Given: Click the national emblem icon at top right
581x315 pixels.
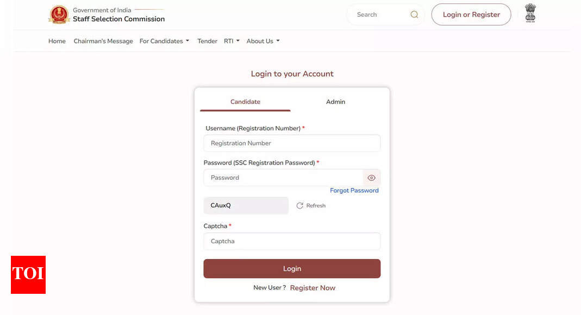Looking at the screenshot, I should 530,14.
